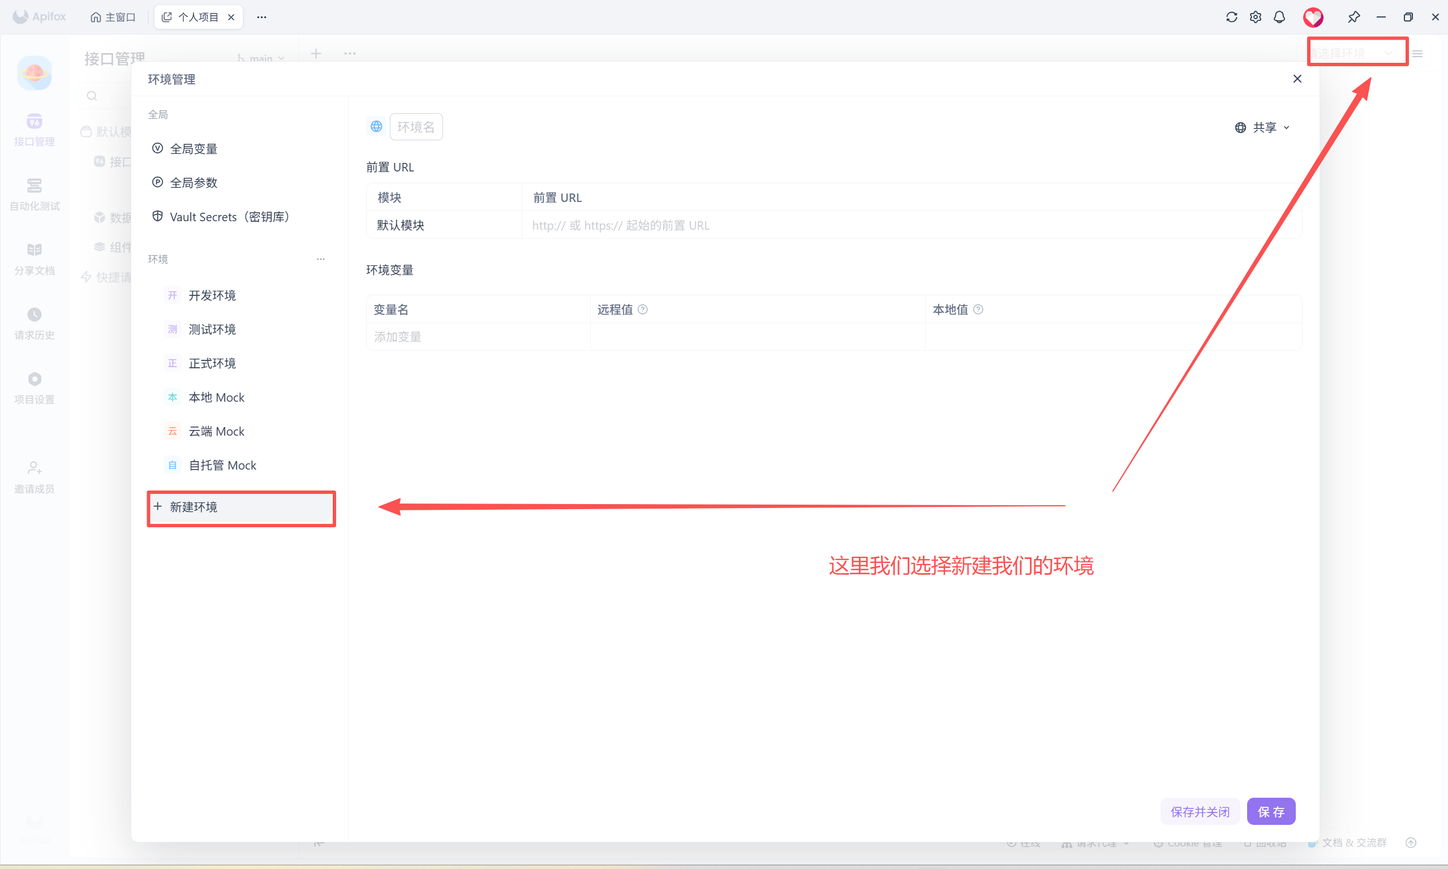Viewport: 1448px width, 869px height.
Task: Click the purple 保存 button
Action: point(1270,812)
